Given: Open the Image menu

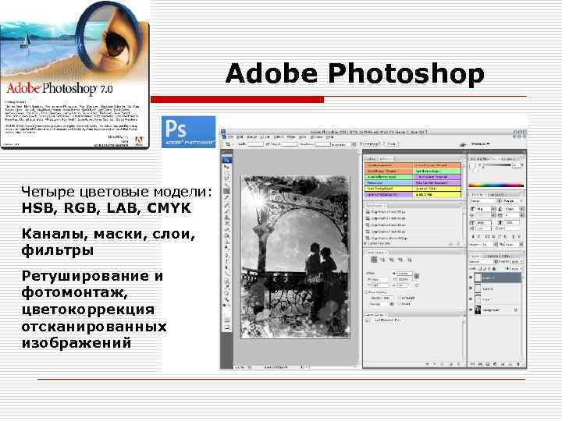Looking at the screenshot, I should [251, 137].
